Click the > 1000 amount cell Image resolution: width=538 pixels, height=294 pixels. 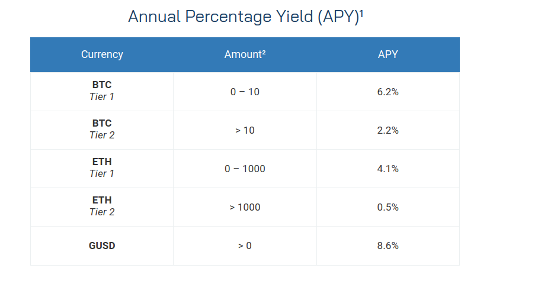245,206
